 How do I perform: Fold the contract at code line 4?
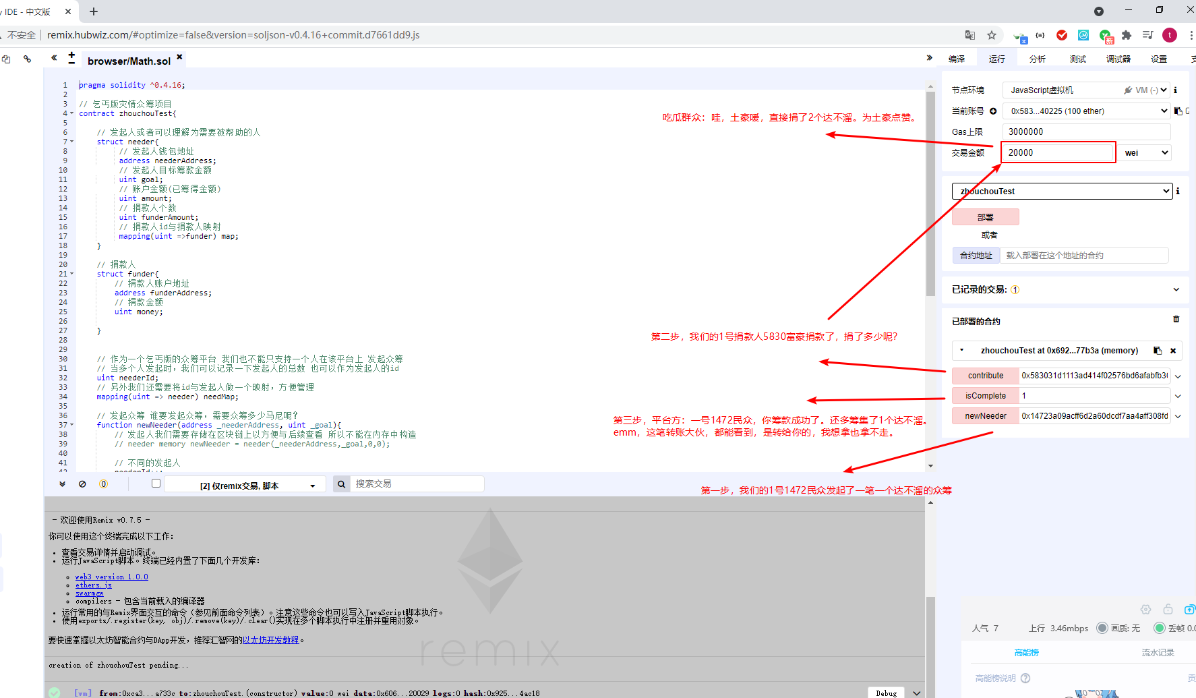tap(72, 113)
